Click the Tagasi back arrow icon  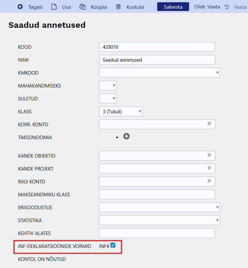pyautogui.click(x=20, y=7)
